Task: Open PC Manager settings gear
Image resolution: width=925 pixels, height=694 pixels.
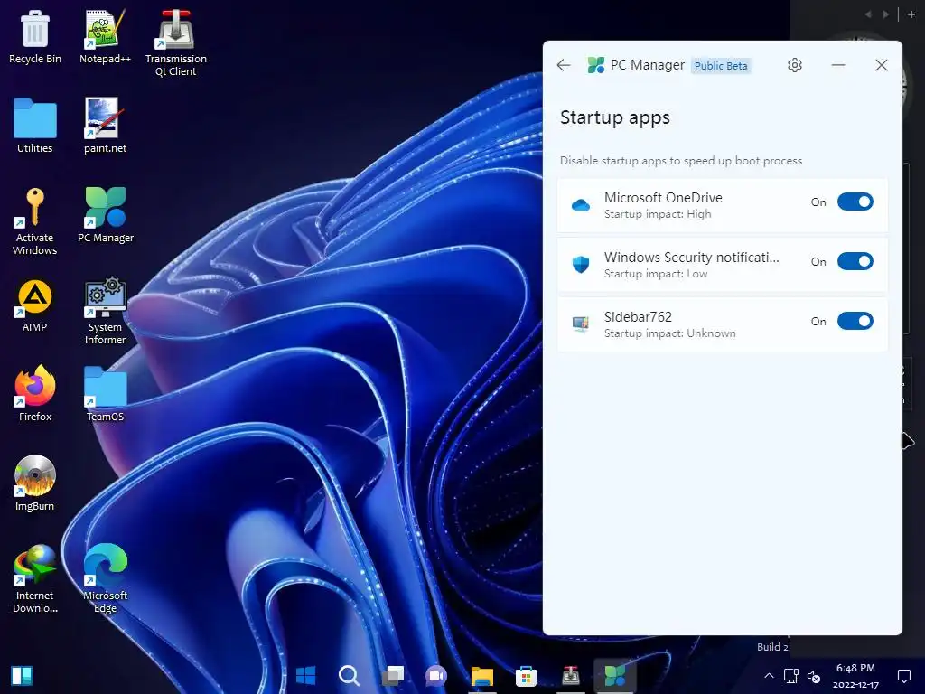Action: (x=795, y=65)
